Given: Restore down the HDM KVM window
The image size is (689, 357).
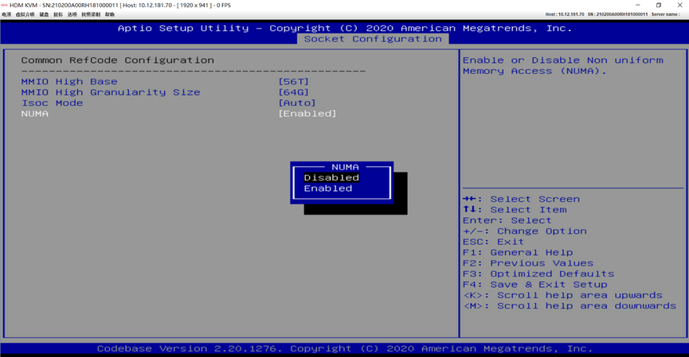Looking at the screenshot, I should click(658, 5).
